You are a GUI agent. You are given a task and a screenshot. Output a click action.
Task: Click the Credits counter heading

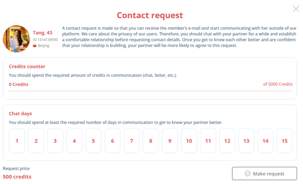(27, 66)
